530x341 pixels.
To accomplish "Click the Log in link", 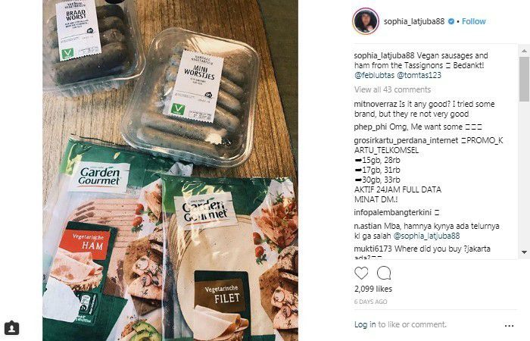I will tap(365, 324).
